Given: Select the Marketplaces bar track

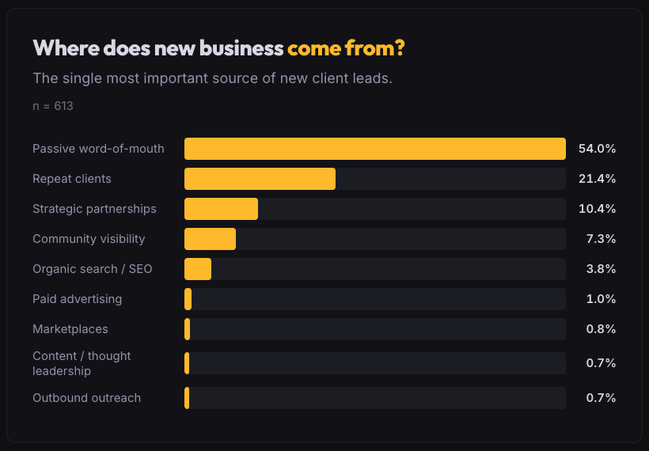Looking at the screenshot, I should coord(374,329).
